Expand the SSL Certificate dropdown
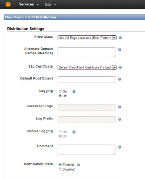Image resolution: width=145 pixels, height=180 pixels. [x=87, y=67]
